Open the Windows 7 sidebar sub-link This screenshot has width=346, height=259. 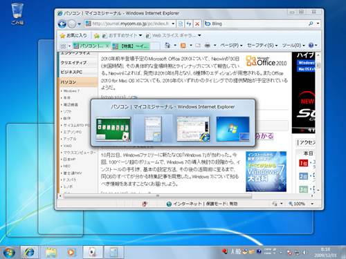(71, 91)
